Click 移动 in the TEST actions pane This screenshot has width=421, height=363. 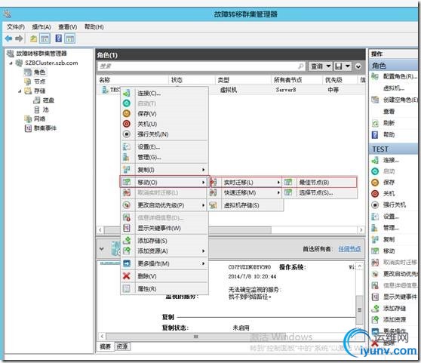click(x=389, y=251)
